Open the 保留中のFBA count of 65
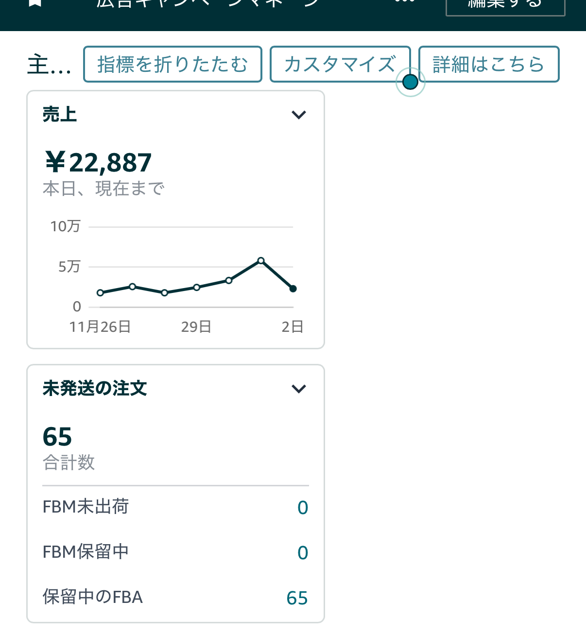Screen dimensions: 586x635 pyautogui.click(x=297, y=598)
